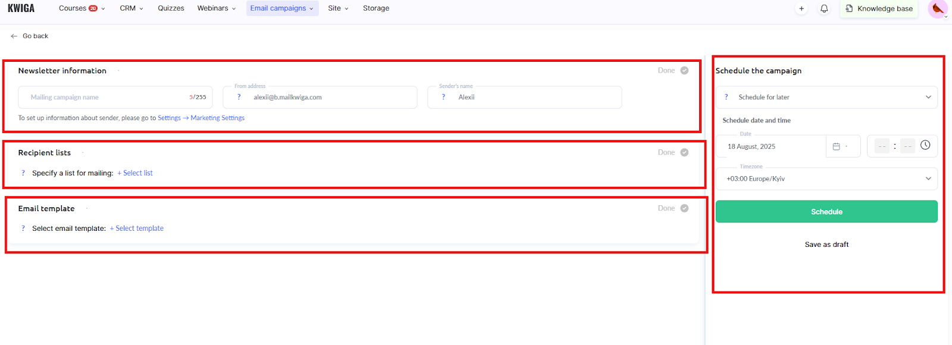
Task: Click Done check icon for Newsletter information
Action: coord(684,70)
